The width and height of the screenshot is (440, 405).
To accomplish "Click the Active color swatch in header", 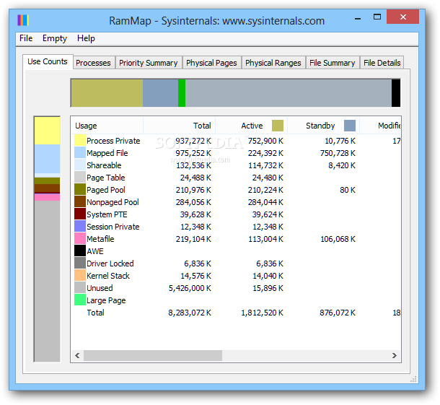I will pos(278,126).
